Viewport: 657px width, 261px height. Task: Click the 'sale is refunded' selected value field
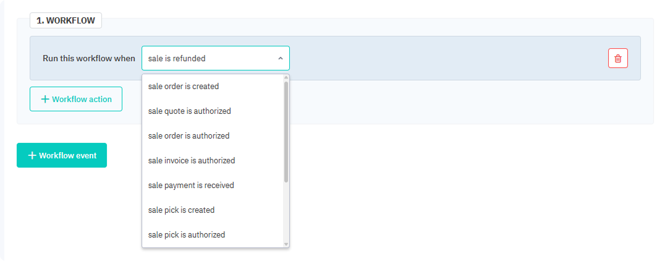207,58
